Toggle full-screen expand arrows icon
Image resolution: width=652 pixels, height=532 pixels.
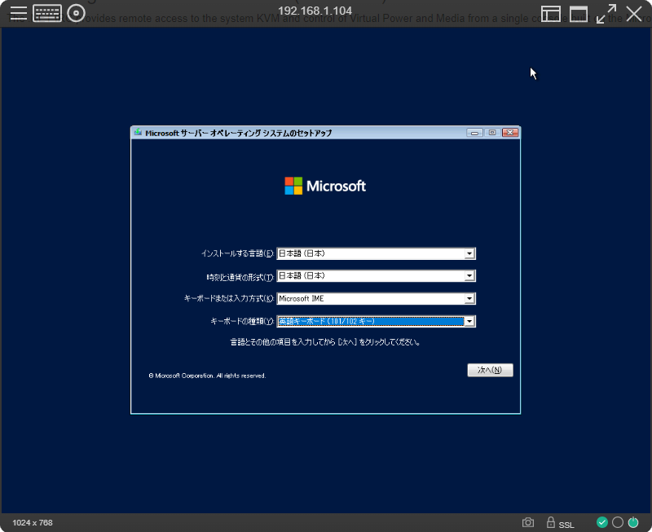[606, 14]
